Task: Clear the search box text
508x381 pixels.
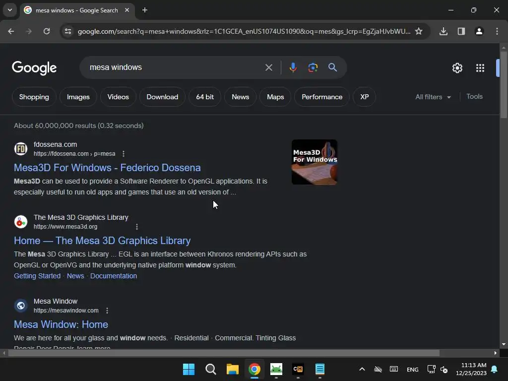Action: click(268, 67)
